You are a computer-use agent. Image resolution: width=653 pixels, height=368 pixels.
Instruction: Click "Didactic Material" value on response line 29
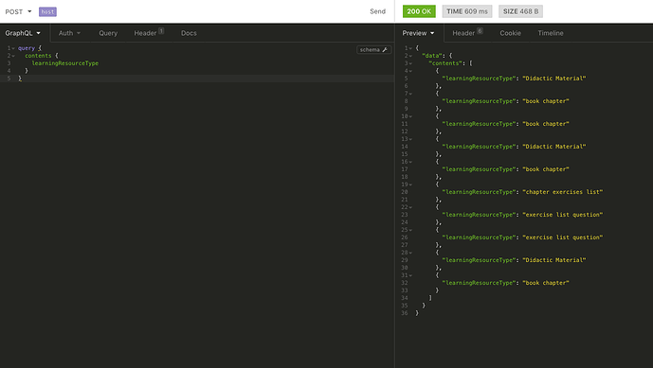(x=553, y=260)
